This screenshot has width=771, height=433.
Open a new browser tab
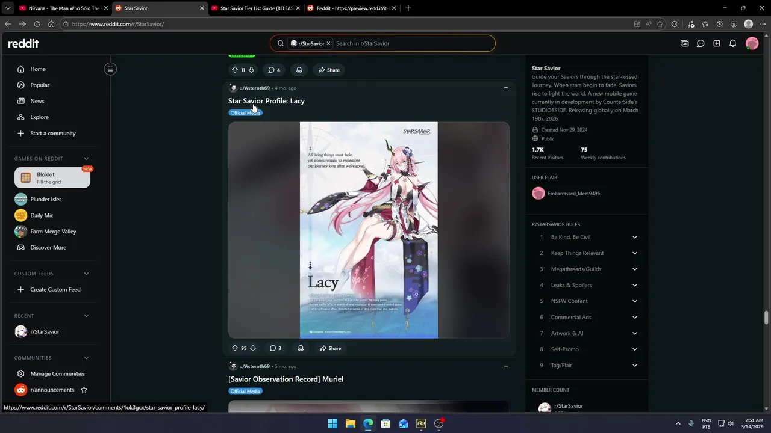point(408,8)
